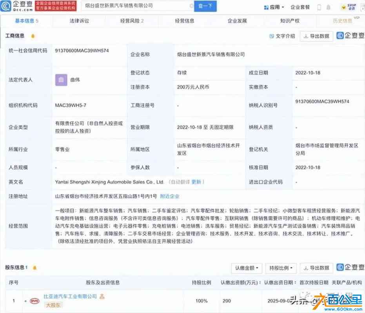Click 文字介绍 in 工商信息 section

(282, 36)
